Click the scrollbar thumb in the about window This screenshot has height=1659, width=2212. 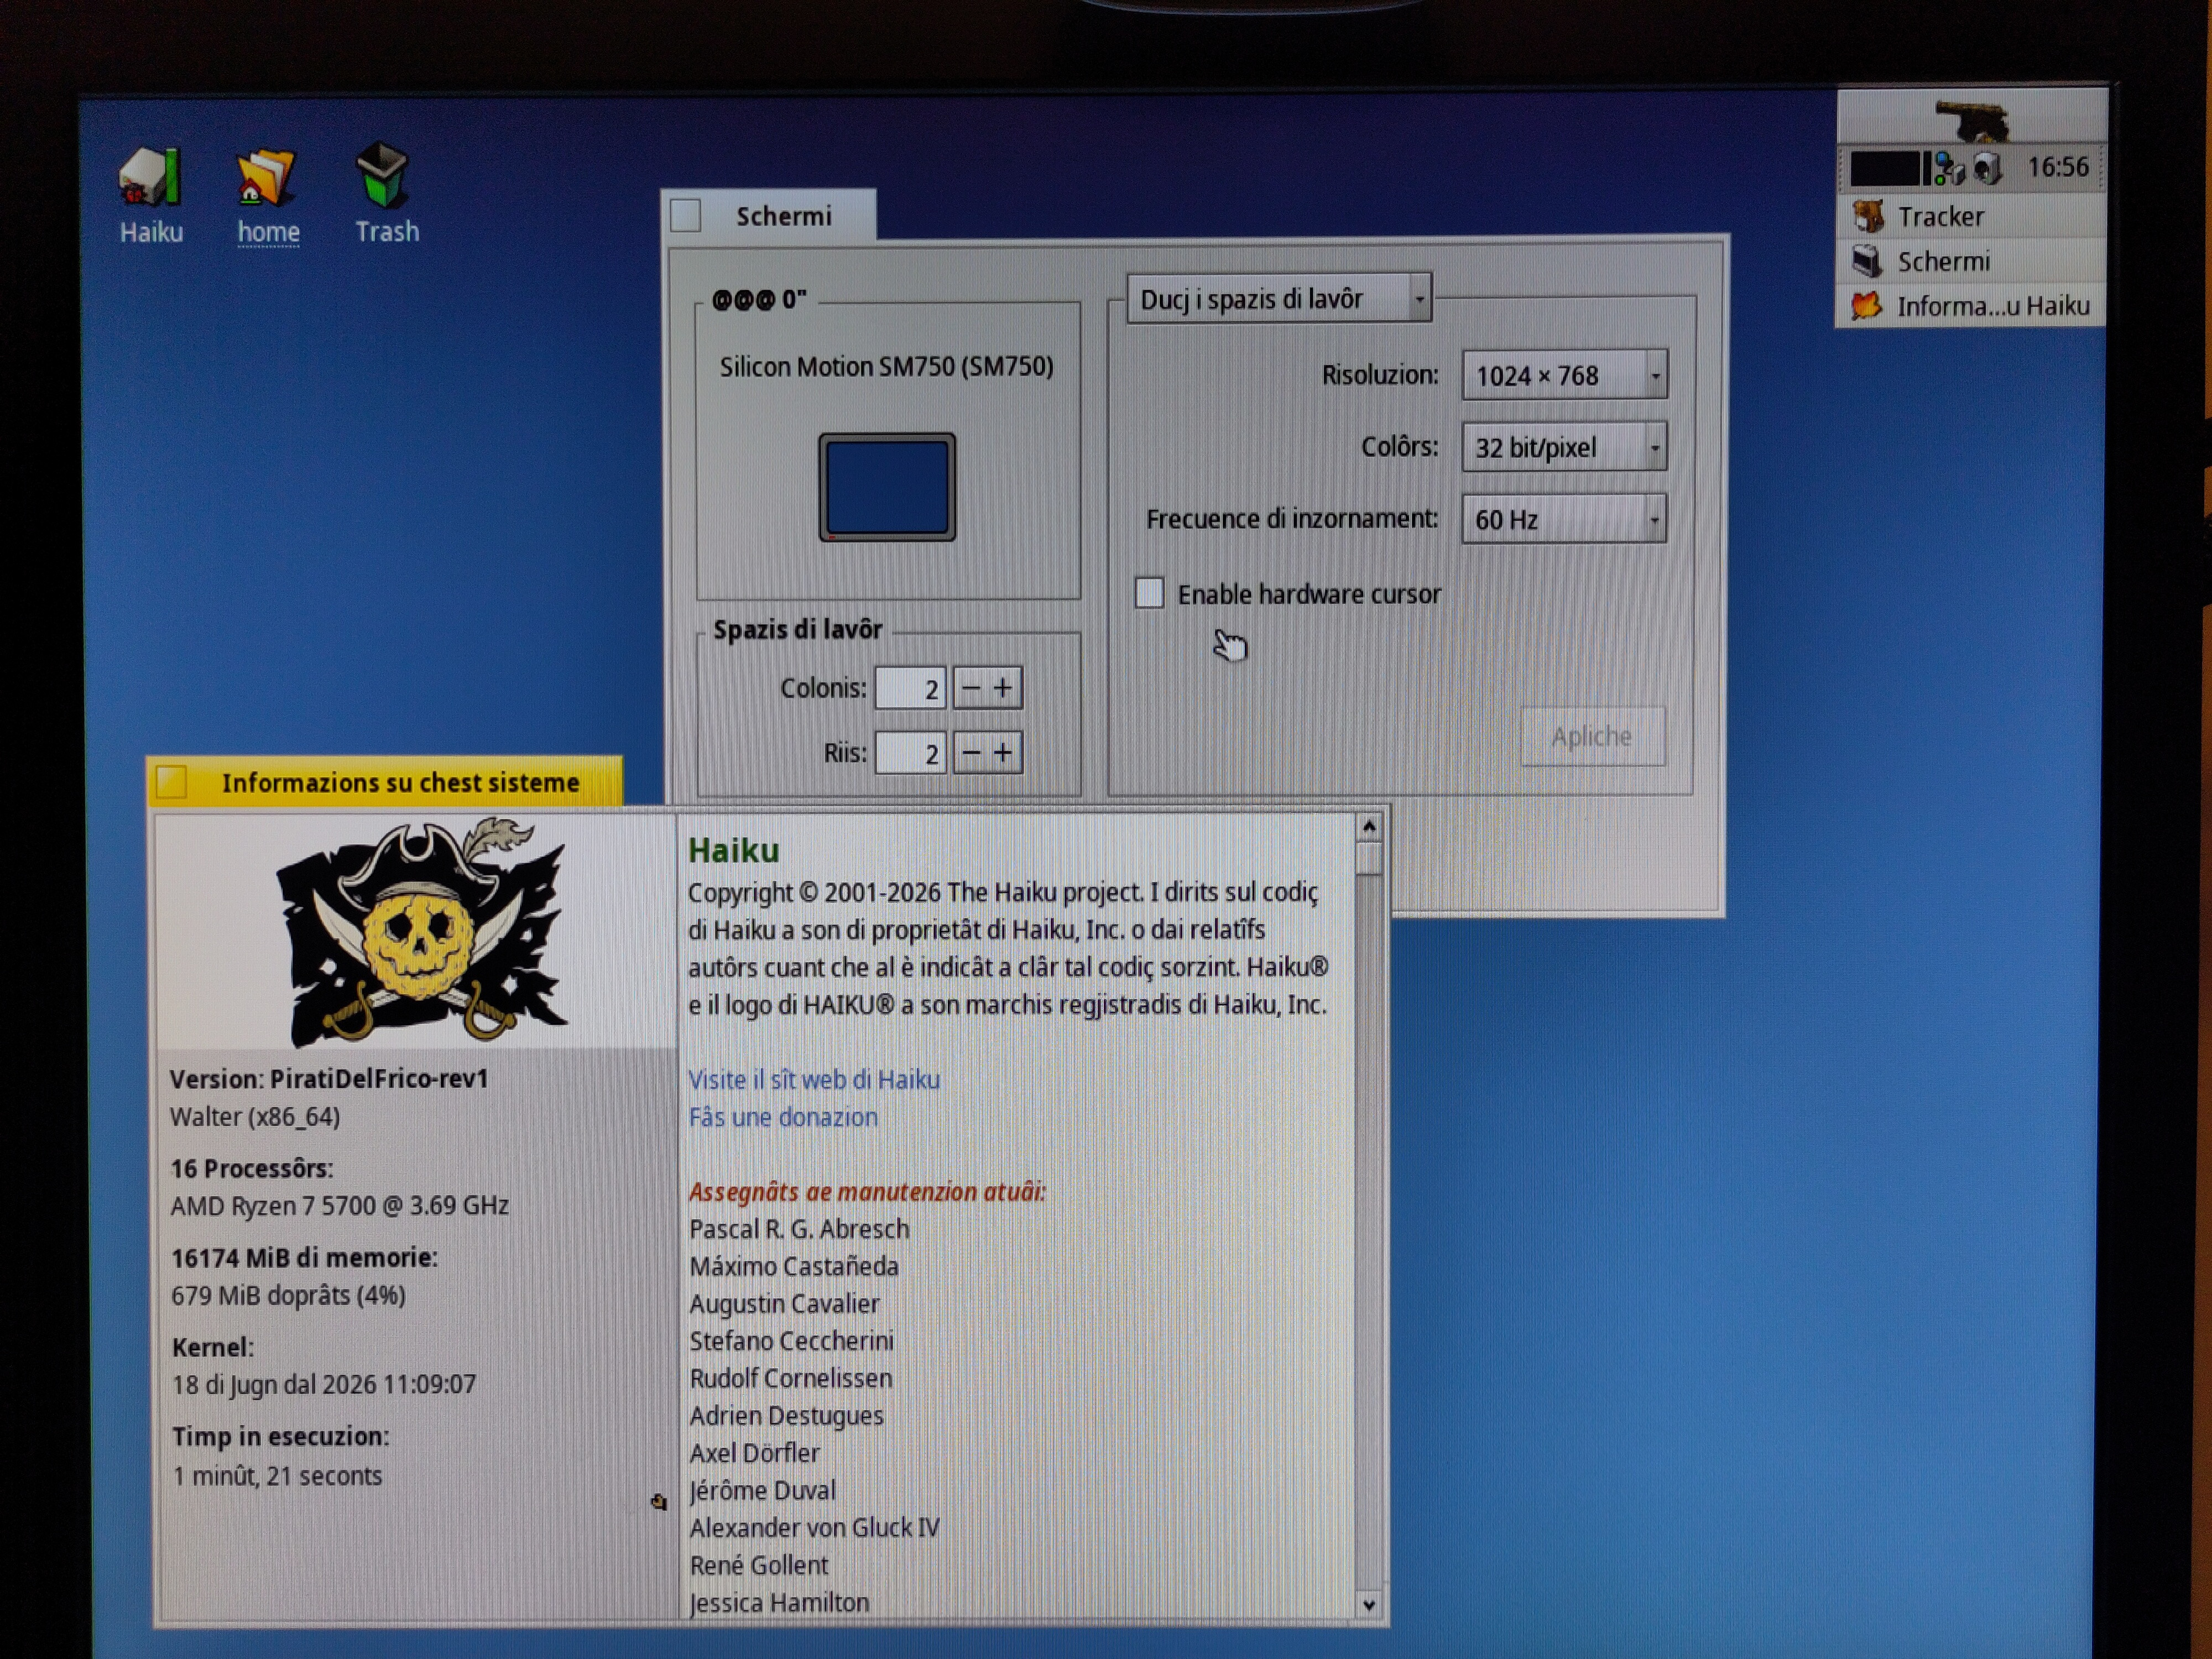[1369, 858]
